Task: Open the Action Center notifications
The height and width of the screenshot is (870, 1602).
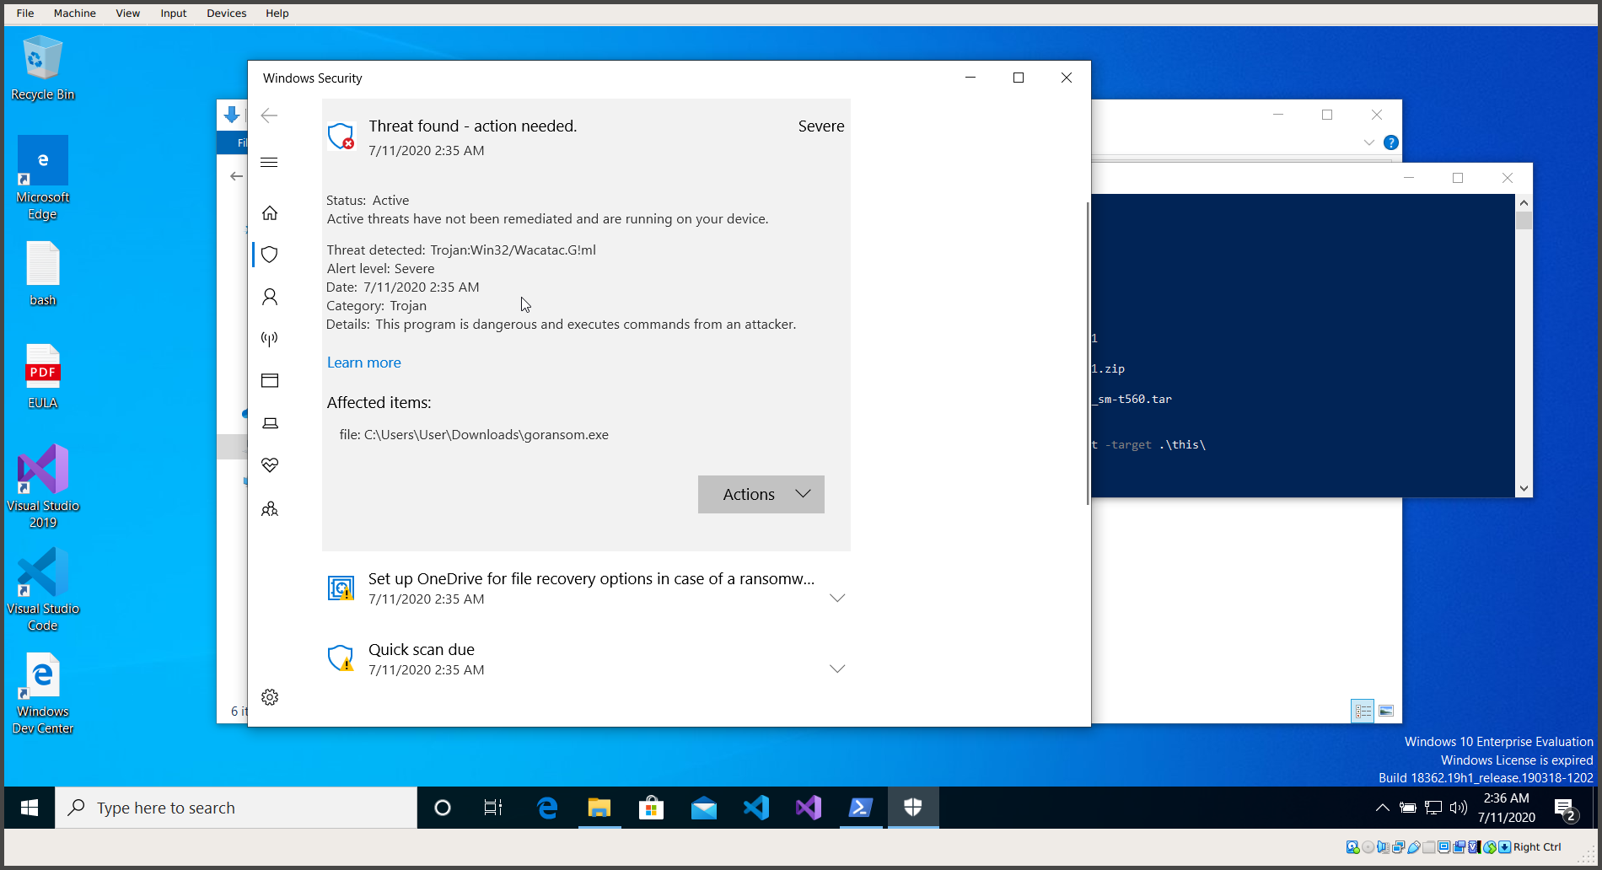Action: tap(1567, 809)
